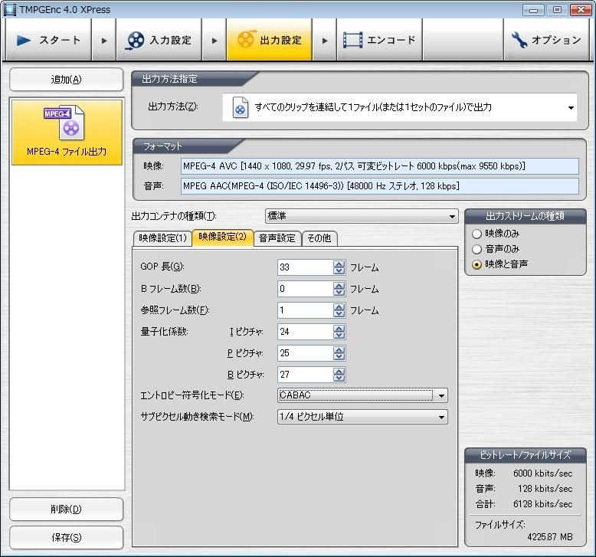Expand the エントロピー符号化モード CABAC dropdown
This screenshot has height=557, width=596.
(441, 395)
